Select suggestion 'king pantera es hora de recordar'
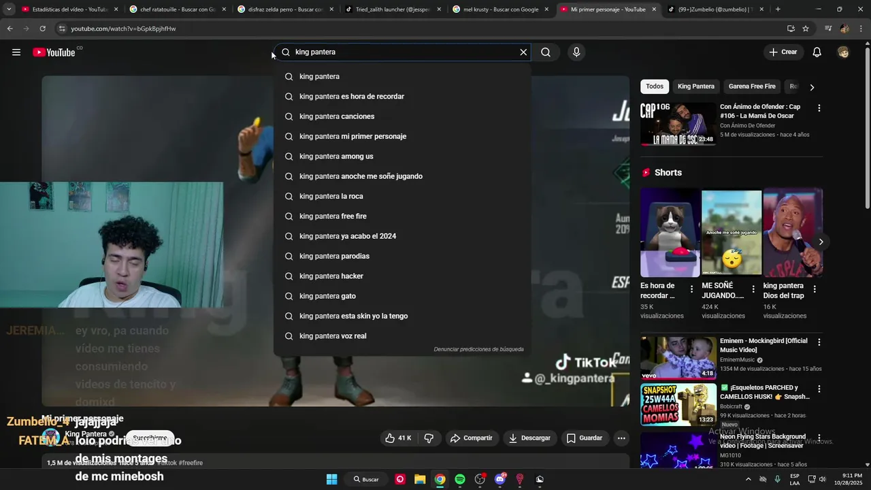Screen dimensions: 871x490 (x=401, y=97)
